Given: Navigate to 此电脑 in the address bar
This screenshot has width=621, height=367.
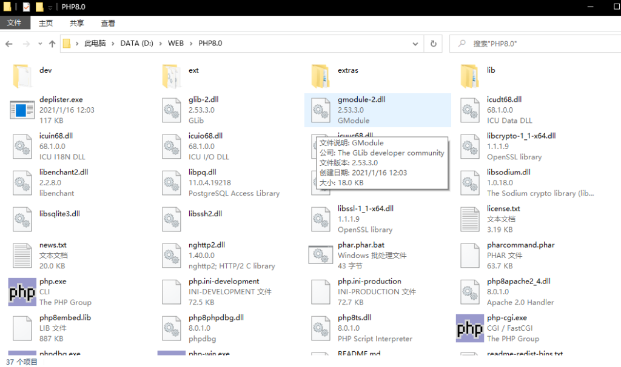Looking at the screenshot, I should pyautogui.click(x=95, y=44).
